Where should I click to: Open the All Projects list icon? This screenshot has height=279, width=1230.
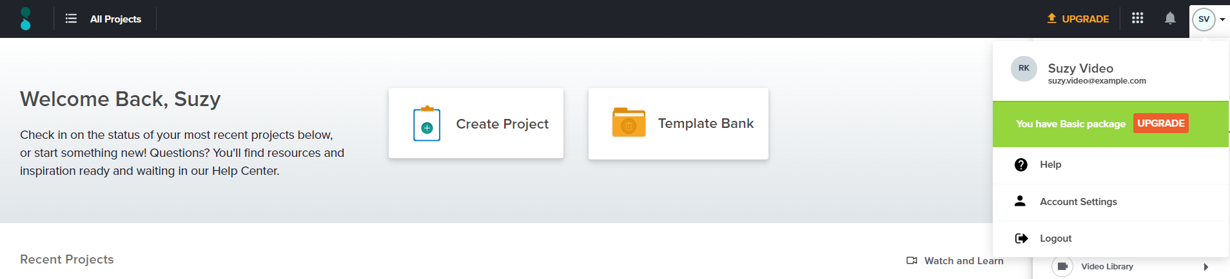tap(71, 19)
